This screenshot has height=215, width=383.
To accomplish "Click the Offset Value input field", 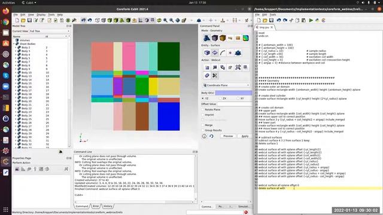I will tap(235, 104).
